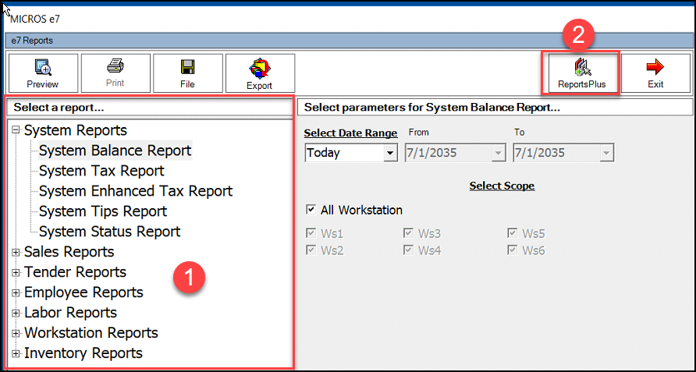The image size is (696, 372).
Task: Click the Preview magnifier icon
Action: (42, 68)
